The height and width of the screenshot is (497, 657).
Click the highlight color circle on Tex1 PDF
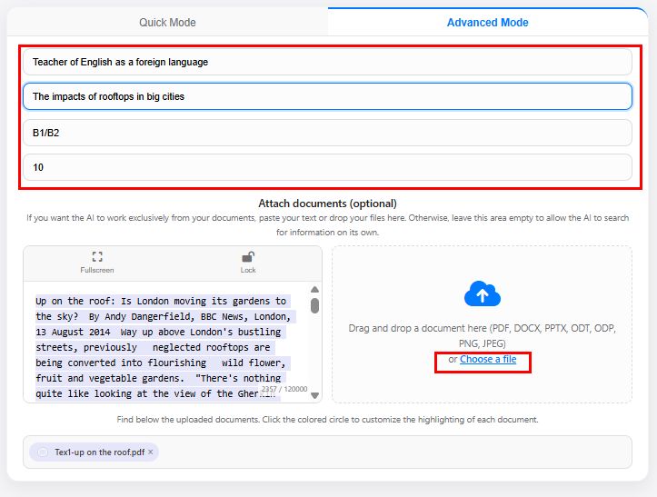43,452
